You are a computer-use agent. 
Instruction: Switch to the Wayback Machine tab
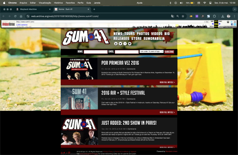coord(33,9)
